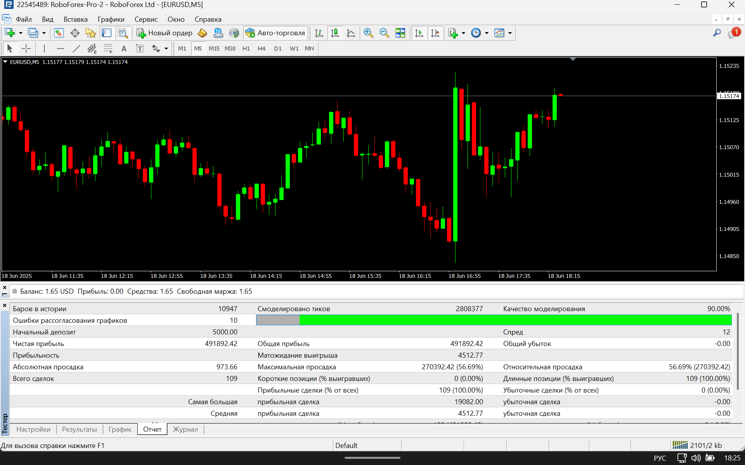Open the periods clock icon
745x465 pixels.
(476, 33)
